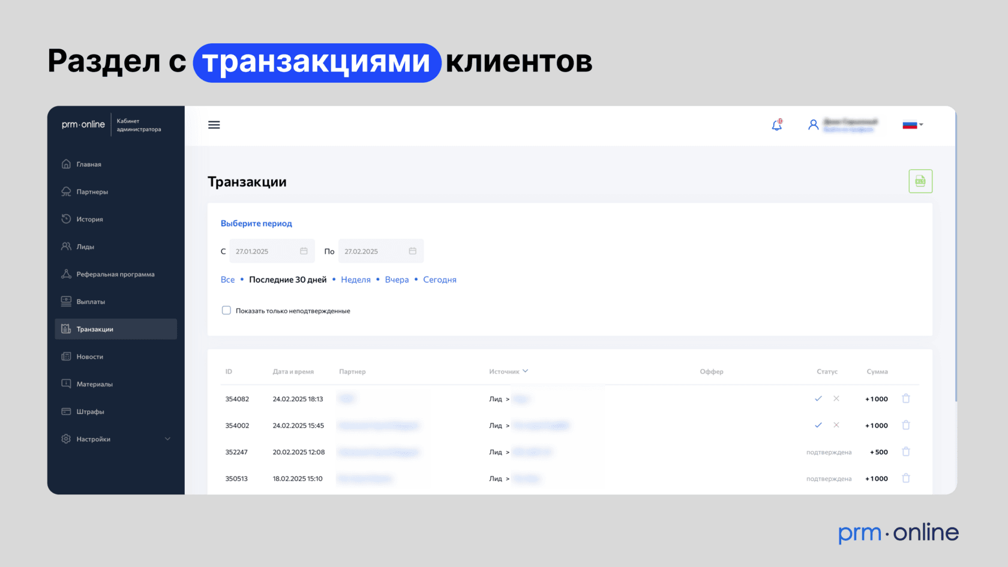The width and height of the screenshot is (1008, 567).
Task: Click the Все period filter
Action: point(227,280)
